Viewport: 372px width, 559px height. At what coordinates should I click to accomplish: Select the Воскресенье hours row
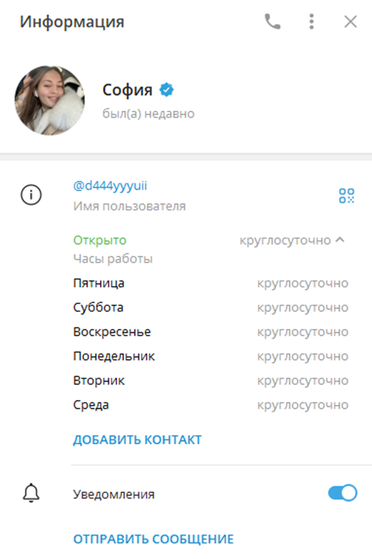point(211,332)
